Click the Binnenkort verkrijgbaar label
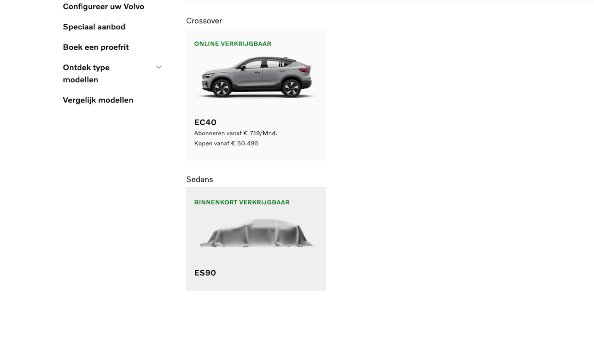This screenshot has height=363, width=594. click(242, 202)
